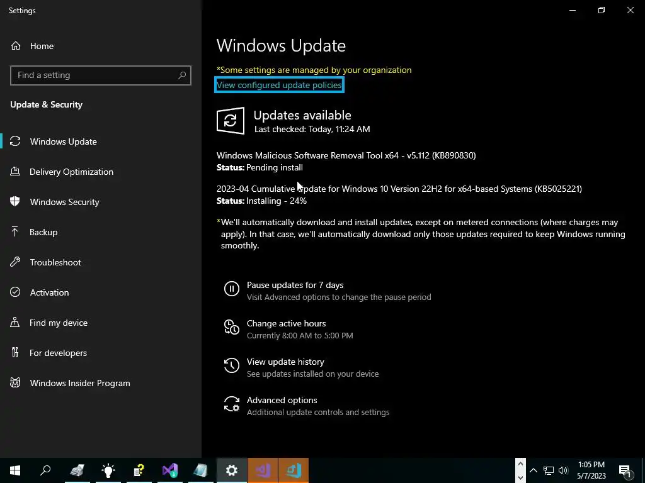Click the Delivery Optimization icon

(x=15, y=172)
